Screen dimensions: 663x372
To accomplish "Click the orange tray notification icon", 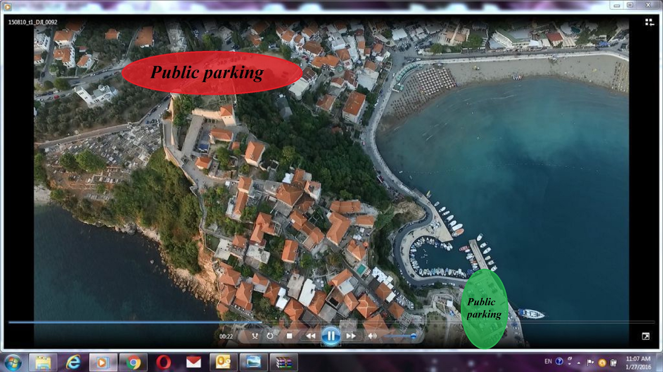I will tap(602, 363).
